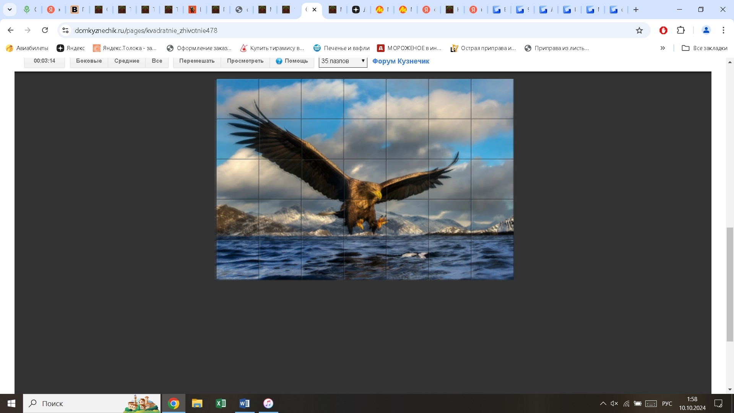
Task: Follow the Форум Кузнечик link
Action: [401, 61]
